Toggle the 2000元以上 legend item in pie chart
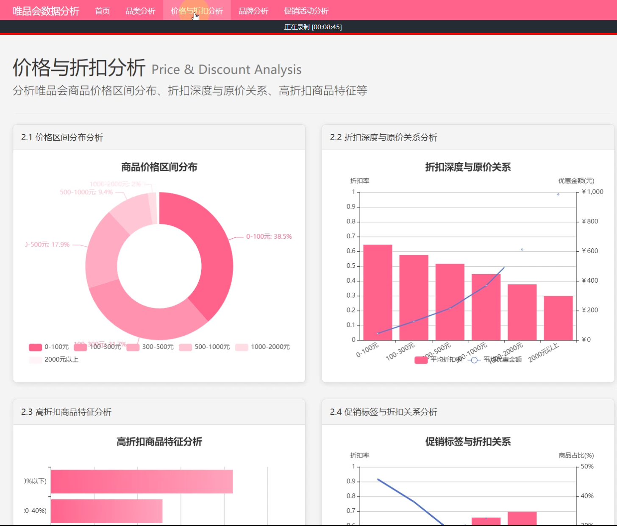Image resolution: width=617 pixels, height=526 pixels. (x=54, y=360)
